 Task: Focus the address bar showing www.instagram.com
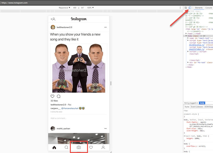click(x=107, y=3)
